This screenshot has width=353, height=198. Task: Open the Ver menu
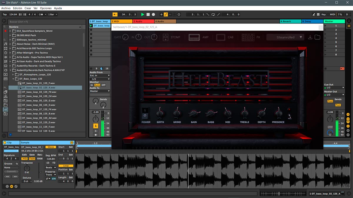(36, 8)
